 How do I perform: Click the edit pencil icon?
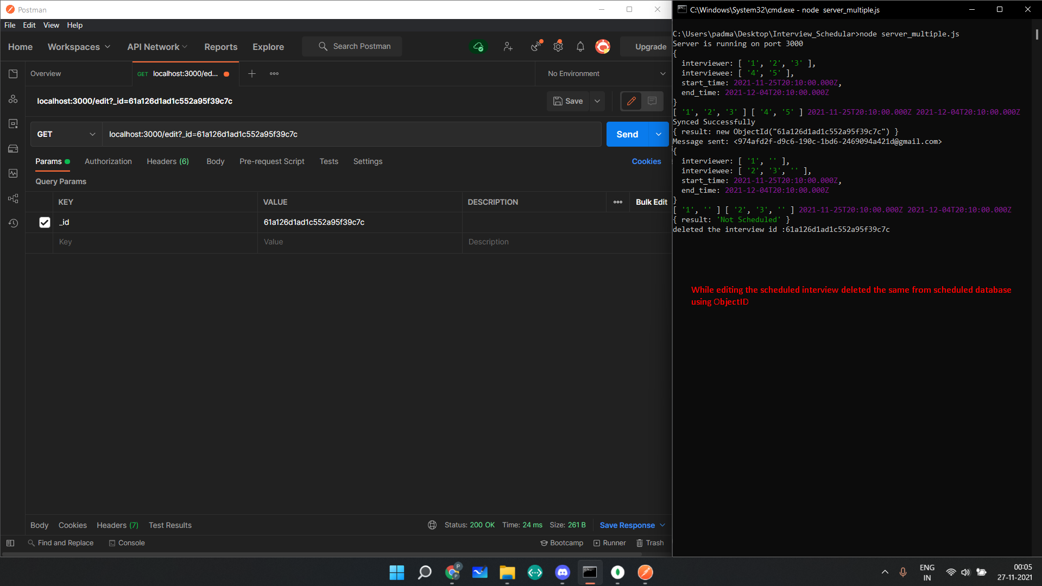pyautogui.click(x=631, y=101)
